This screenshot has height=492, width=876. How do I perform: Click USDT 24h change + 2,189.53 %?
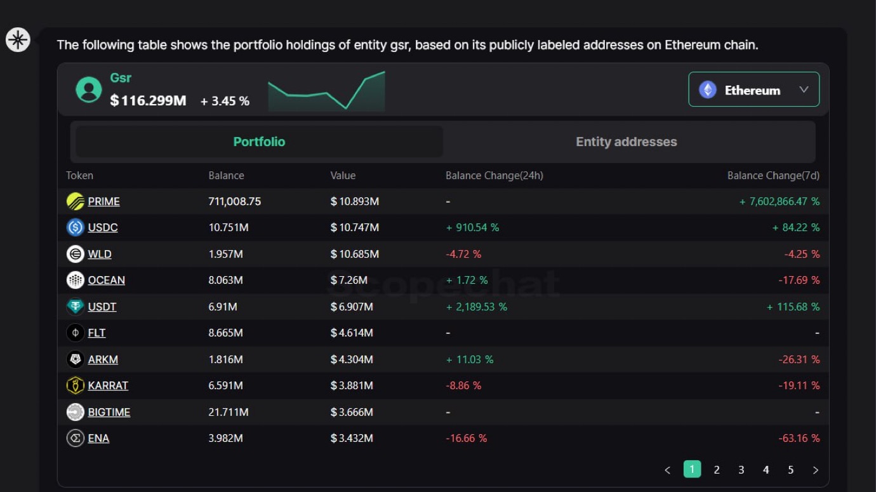point(476,307)
